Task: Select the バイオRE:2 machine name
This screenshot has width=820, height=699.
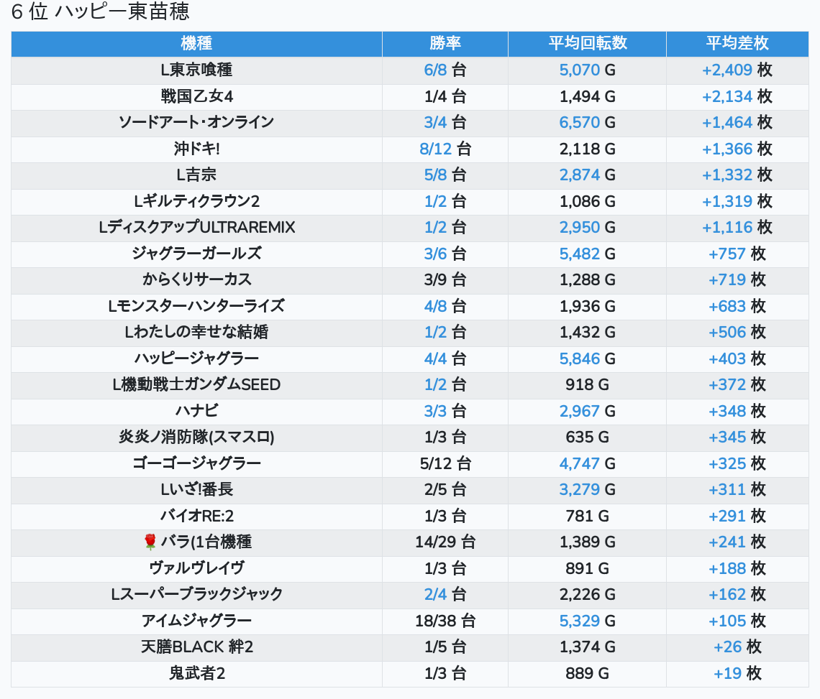Action: pyautogui.click(x=196, y=516)
